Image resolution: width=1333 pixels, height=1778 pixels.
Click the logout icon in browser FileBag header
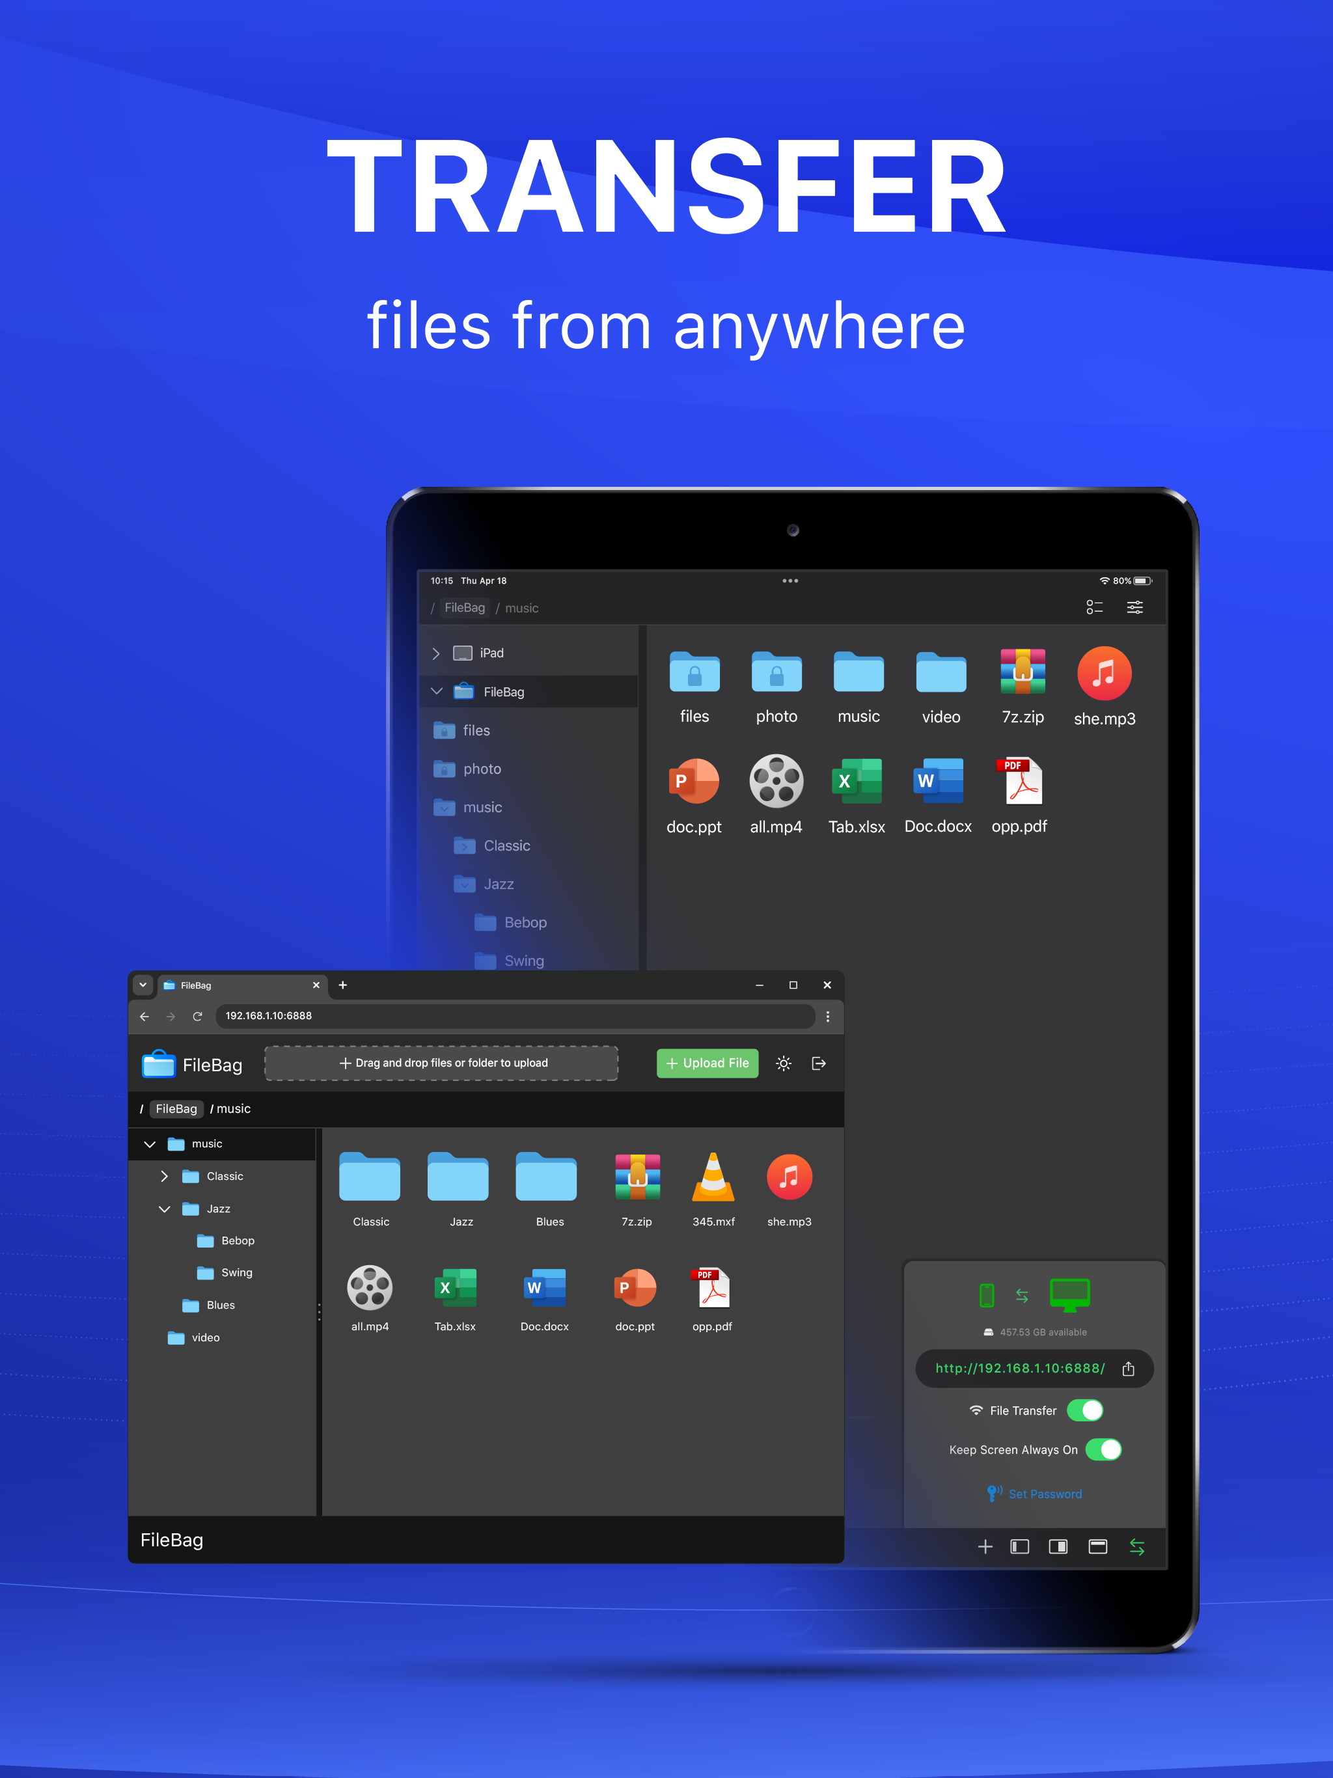tap(818, 1063)
